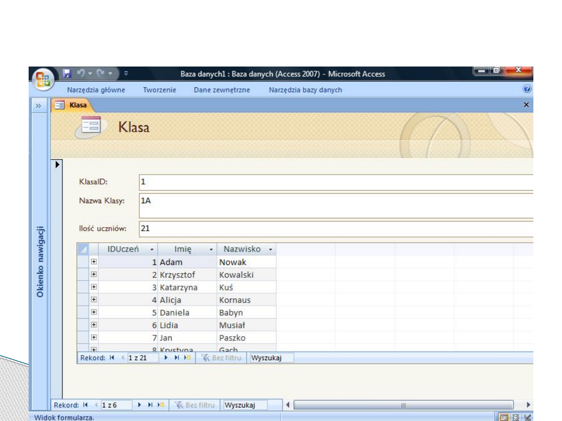The width and height of the screenshot is (562, 421).
Task: Expand the row for Adam Nowak
Action: [94, 262]
